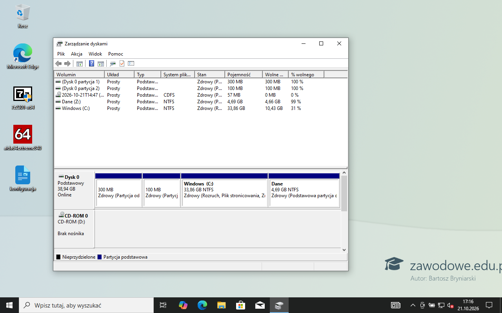Click the view settings checklist toolbar icon
The width and height of the screenshot is (502, 313).
click(131, 63)
